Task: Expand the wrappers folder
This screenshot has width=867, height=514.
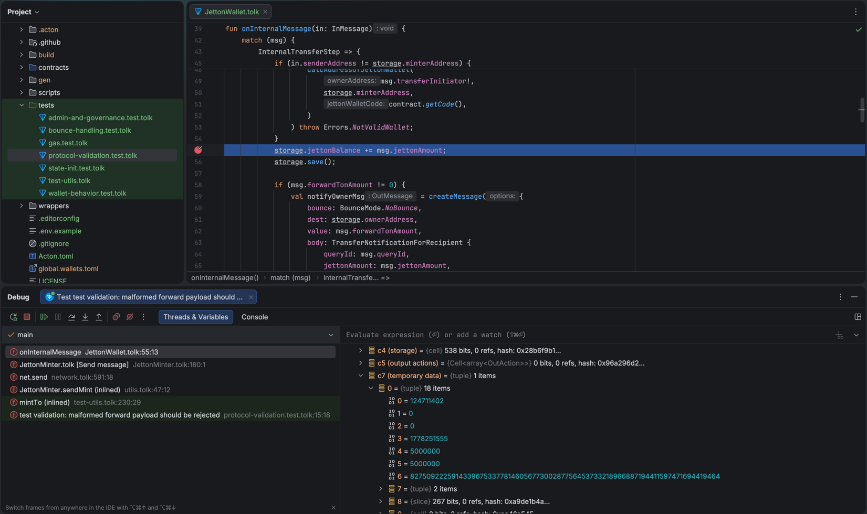Action: click(x=22, y=206)
